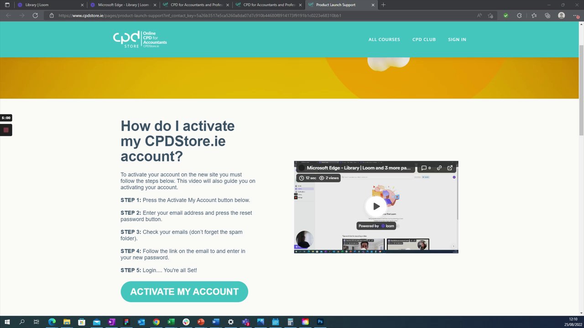
Task: Open File Explorer from taskbar
Action: (x=67, y=322)
